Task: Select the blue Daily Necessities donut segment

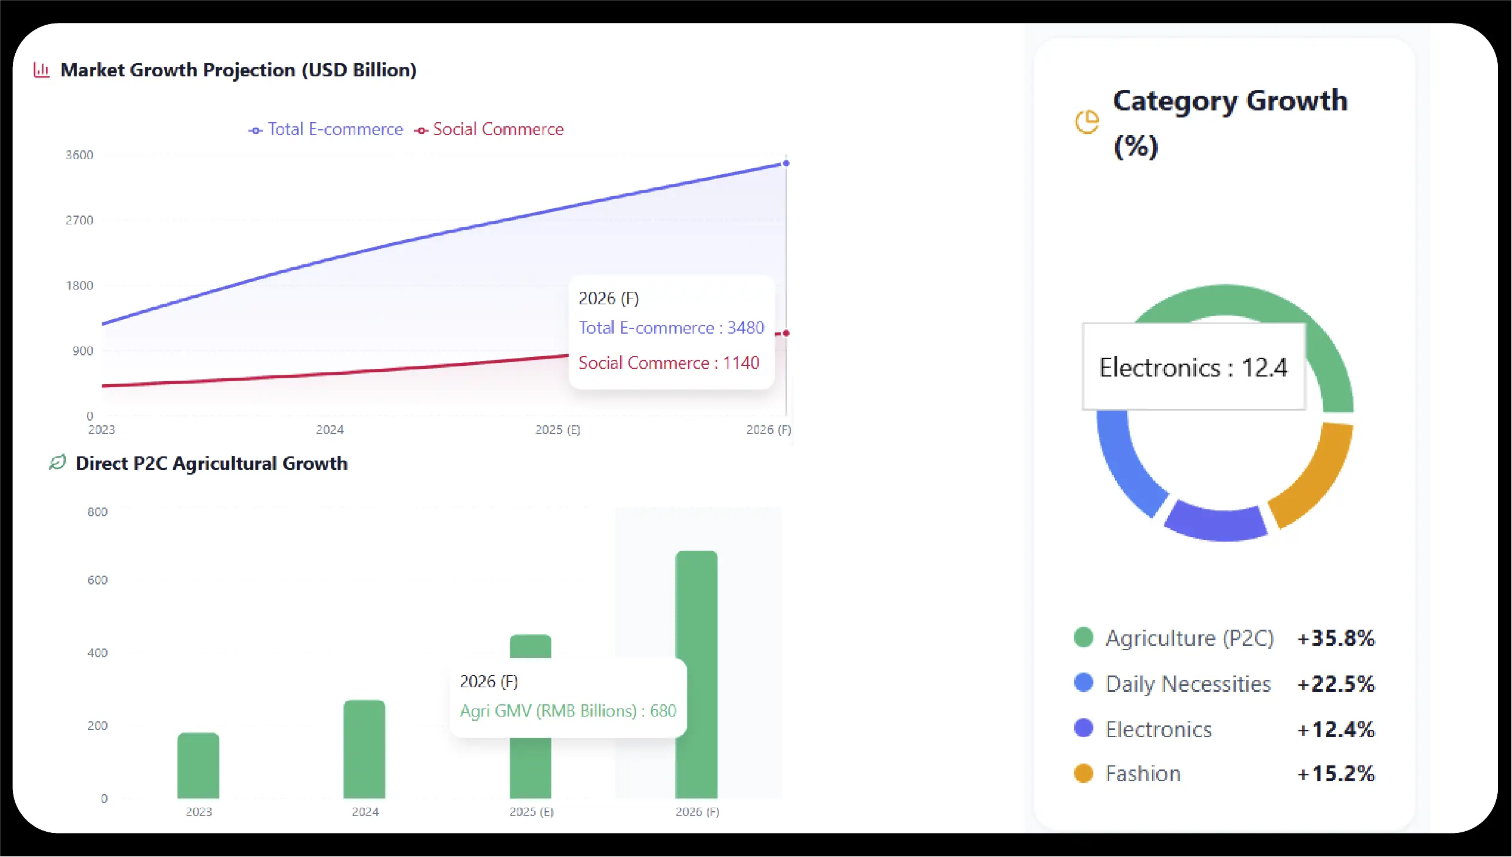Action: (1125, 465)
